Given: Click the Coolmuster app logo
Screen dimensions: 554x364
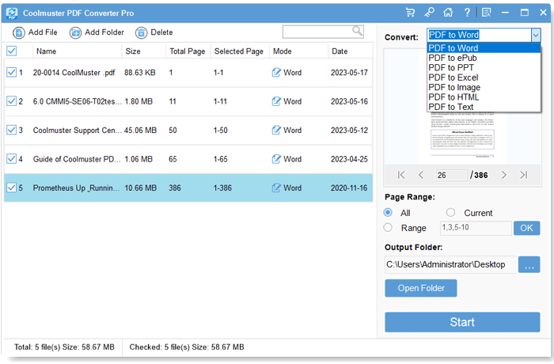Looking at the screenshot, I should (x=12, y=13).
